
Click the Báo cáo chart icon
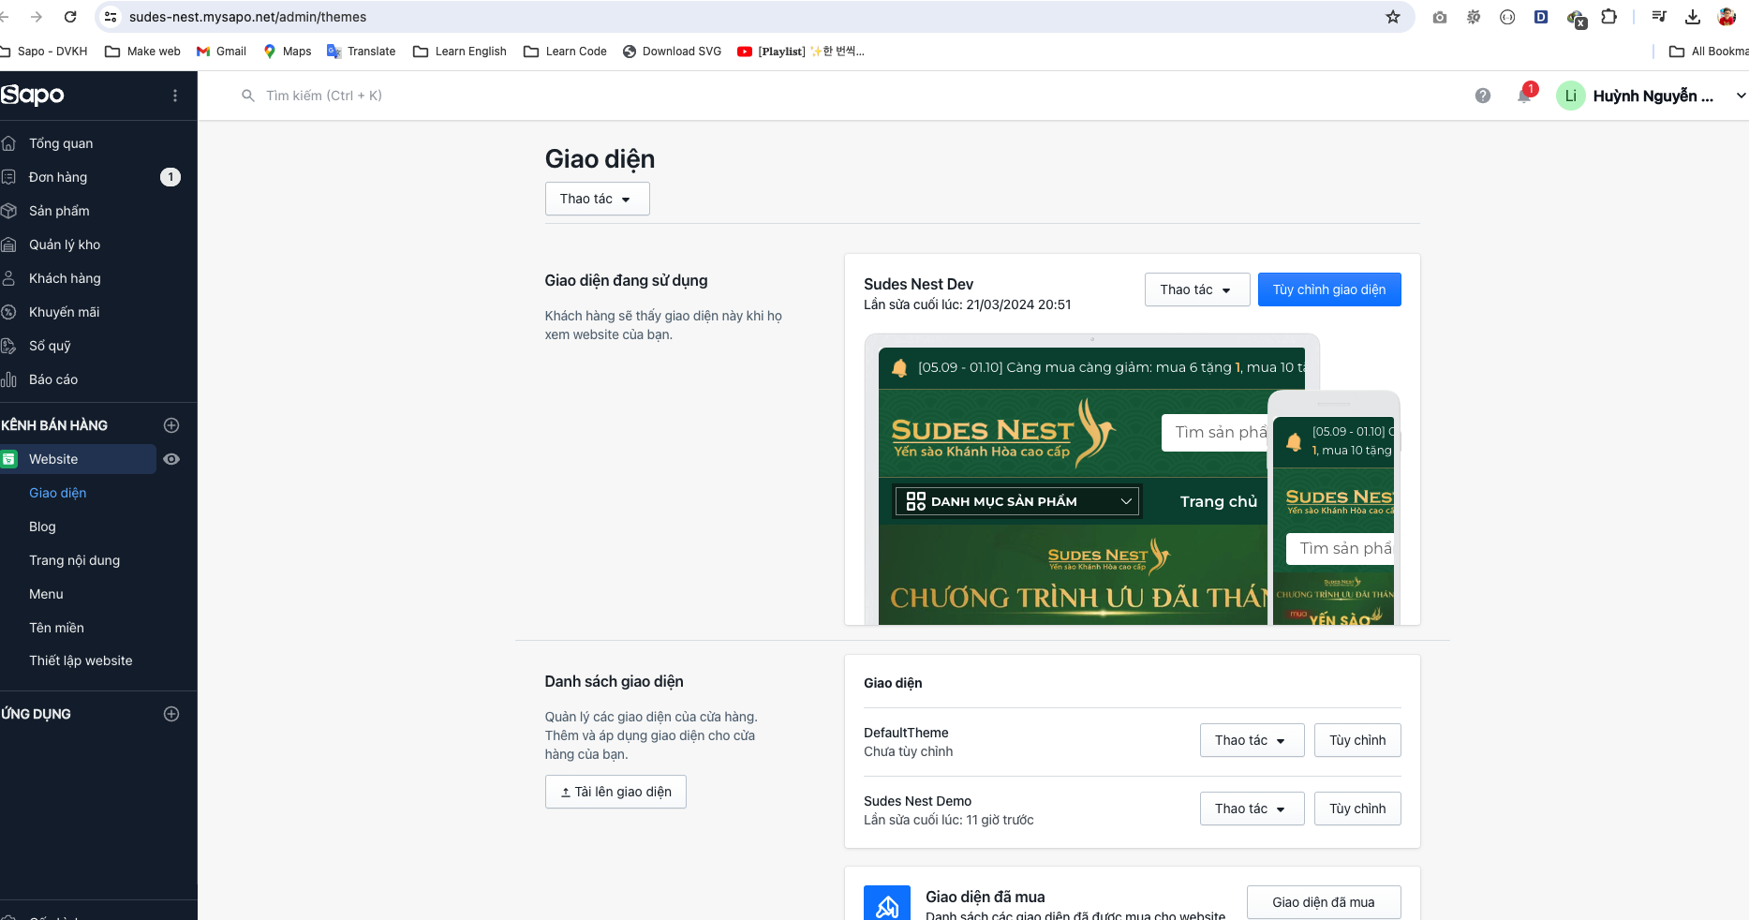tap(9, 379)
